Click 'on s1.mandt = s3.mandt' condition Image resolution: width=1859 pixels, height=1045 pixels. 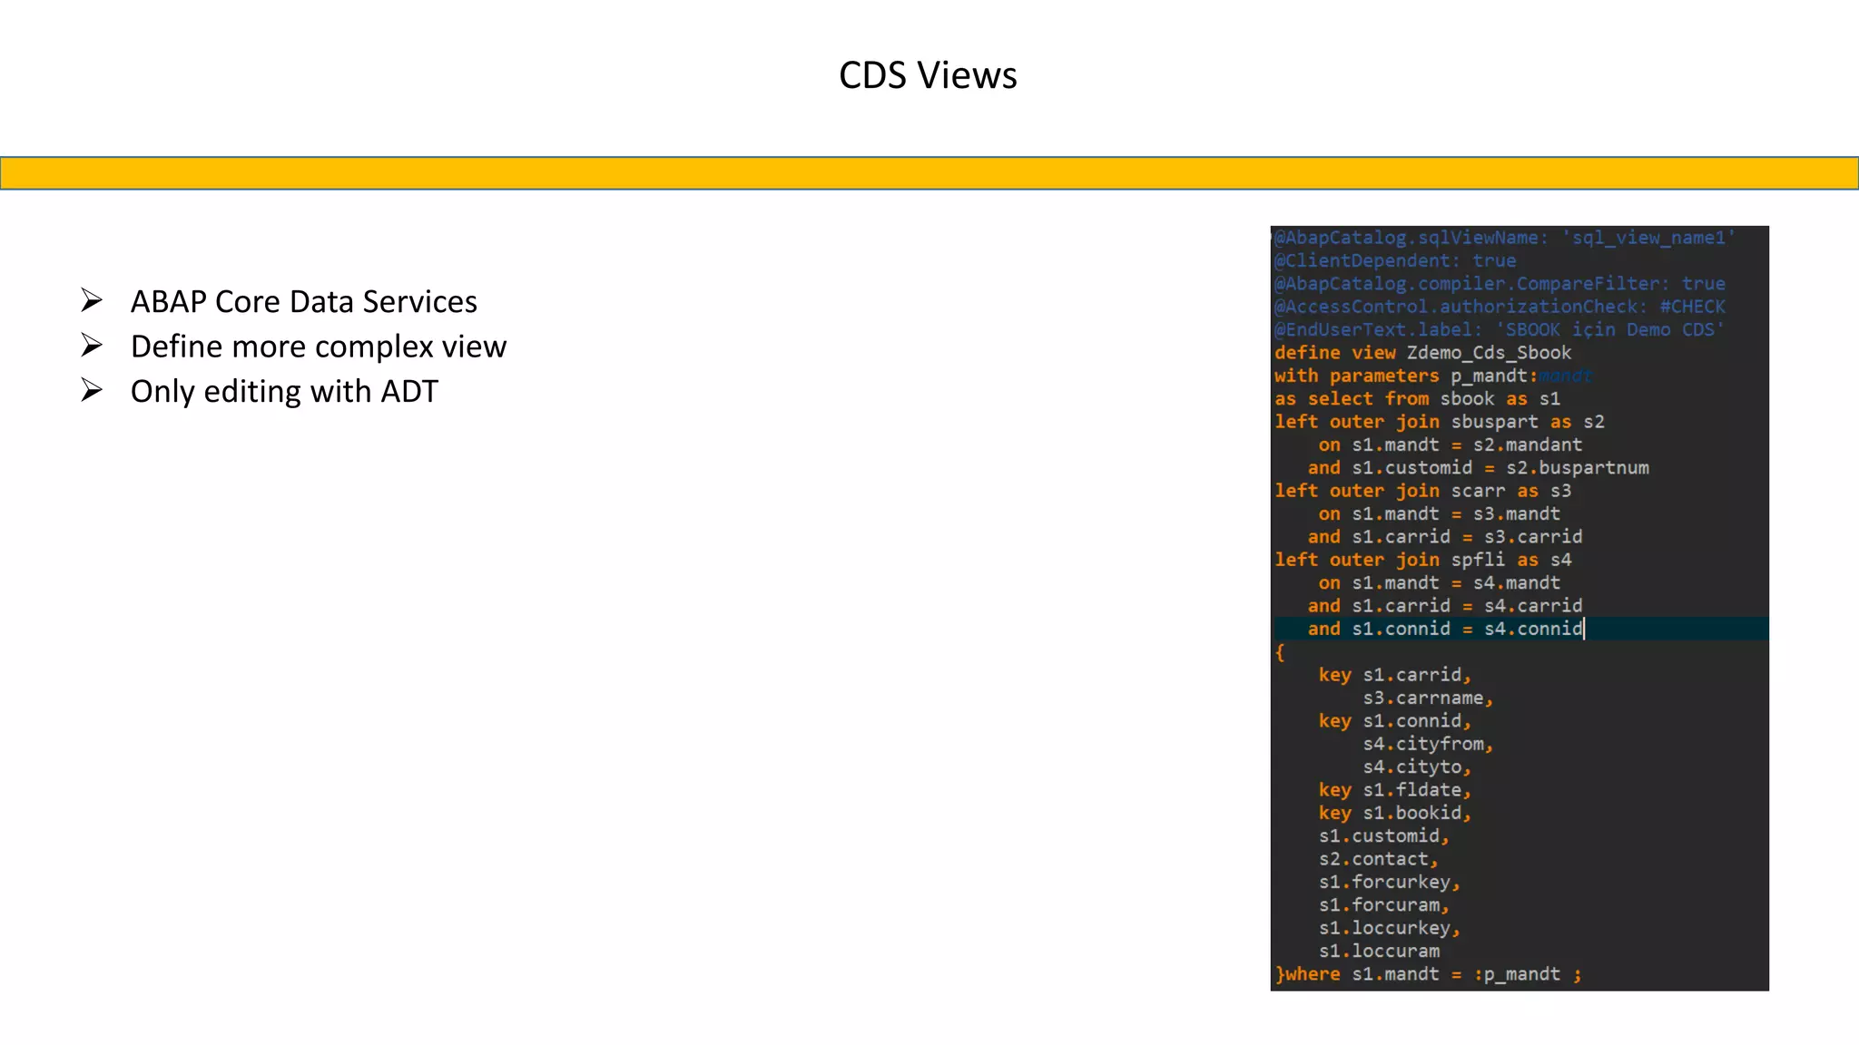coord(1440,513)
